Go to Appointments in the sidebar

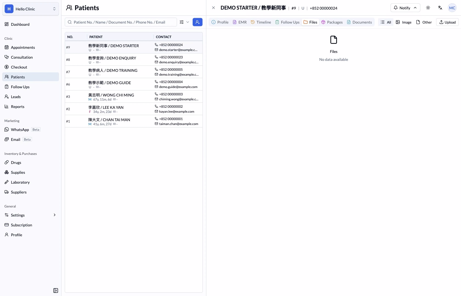(30, 47)
